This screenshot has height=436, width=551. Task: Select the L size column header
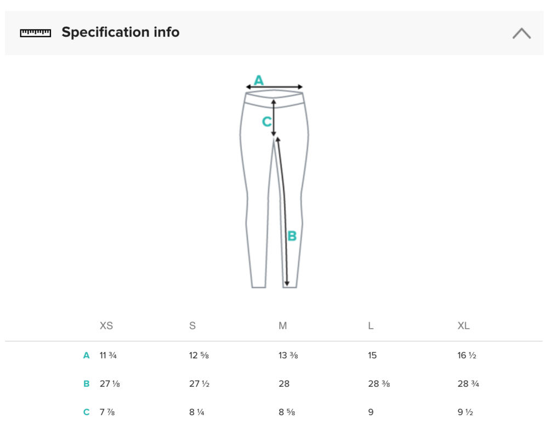371,326
